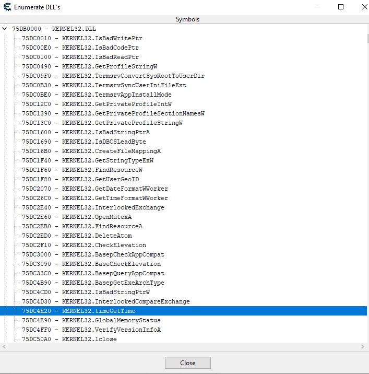Image resolution: width=369 pixels, height=374 pixels.
Task: Click the Cheat Engine title bar icon
Action: tap(7, 7)
